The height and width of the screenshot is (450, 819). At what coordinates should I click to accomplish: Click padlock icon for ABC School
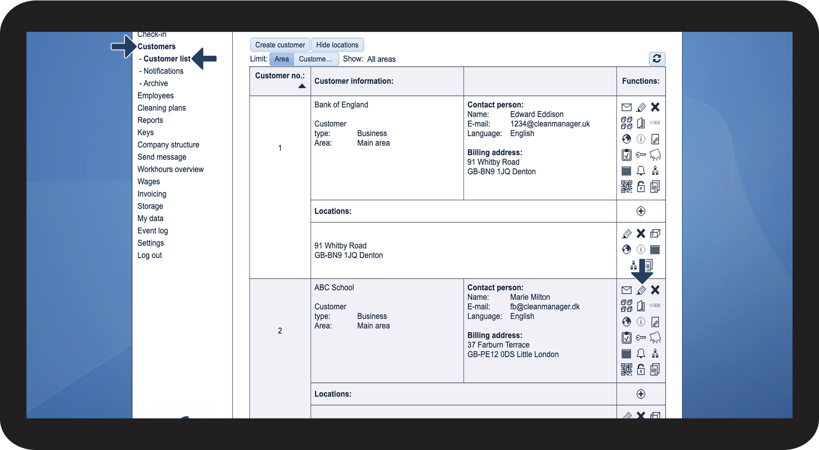pos(641,369)
